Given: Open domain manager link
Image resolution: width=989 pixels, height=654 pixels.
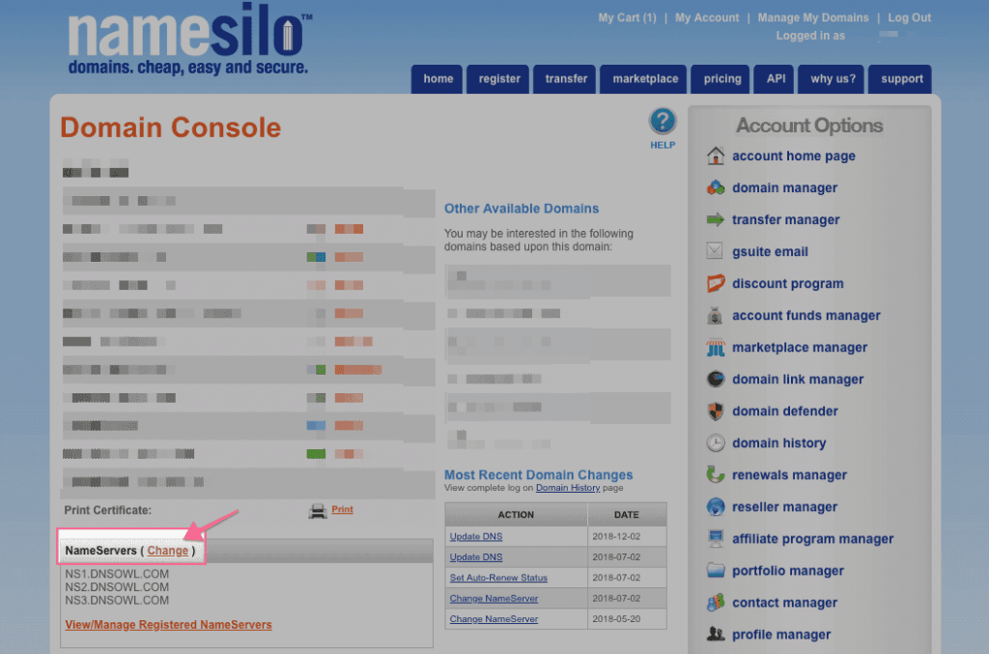Looking at the screenshot, I should 784,188.
